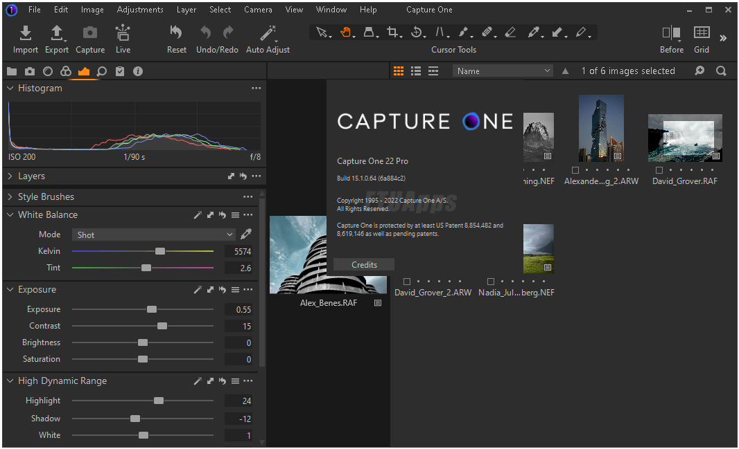Select the Crop cursor tool
Screen dimensions: 739x449
tap(392, 32)
